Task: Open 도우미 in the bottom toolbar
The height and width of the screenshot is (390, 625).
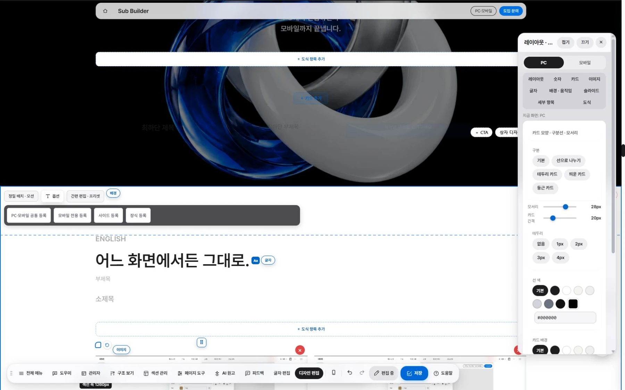Action: [x=62, y=373]
